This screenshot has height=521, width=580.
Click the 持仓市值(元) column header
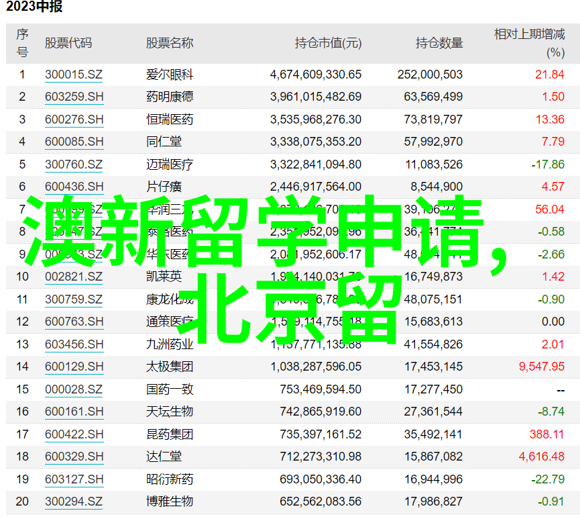click(328, 43)
